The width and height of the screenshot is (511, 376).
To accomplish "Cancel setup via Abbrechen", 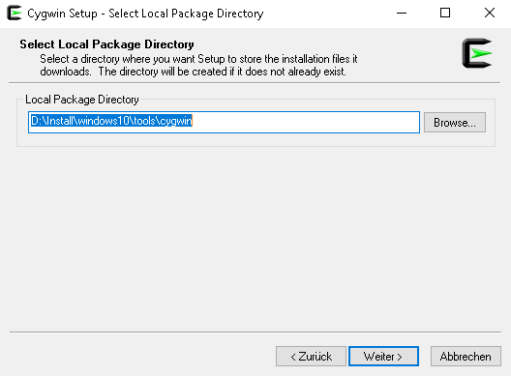I will tap(466, 356).
